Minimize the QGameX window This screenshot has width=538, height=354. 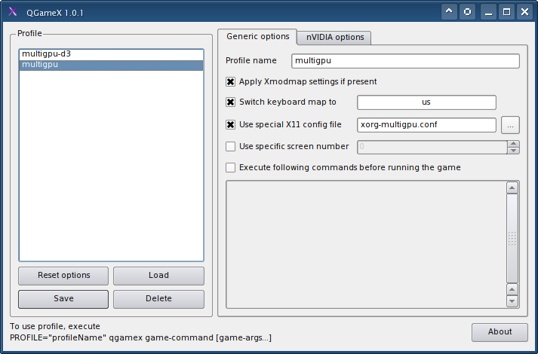coord(489,12)
